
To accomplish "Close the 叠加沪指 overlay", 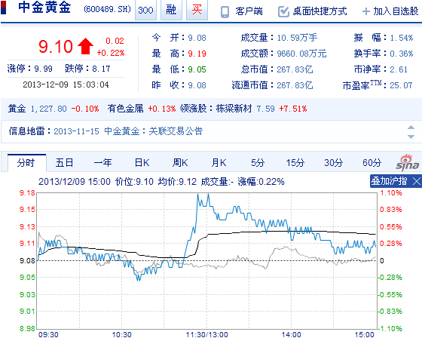I will coord(416,181).
